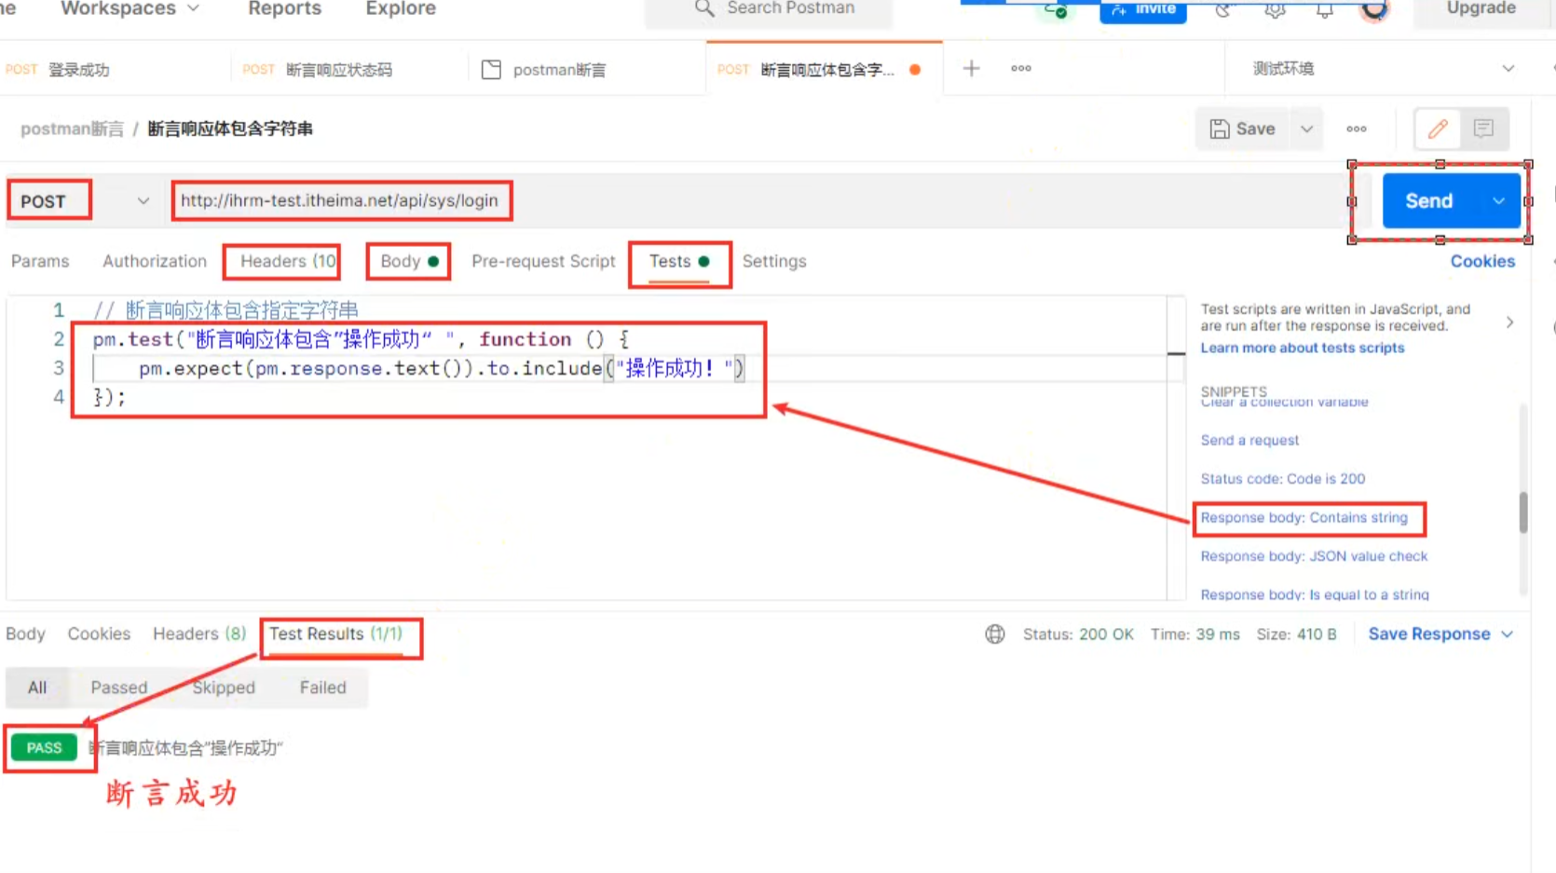Image resolution: width=1556 pixels, height=873 pixels.
Task: Open the 断言响应状态码 request tab
Action: tap(338, 70)
